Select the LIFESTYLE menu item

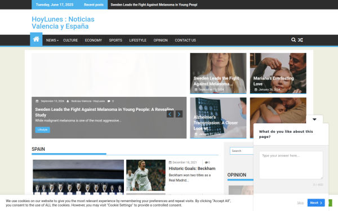pyautogui.click(x=138, y=41)
